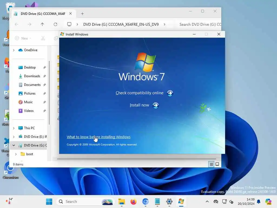
Task: Click the Check compatibility online link text
Action: 140,93
